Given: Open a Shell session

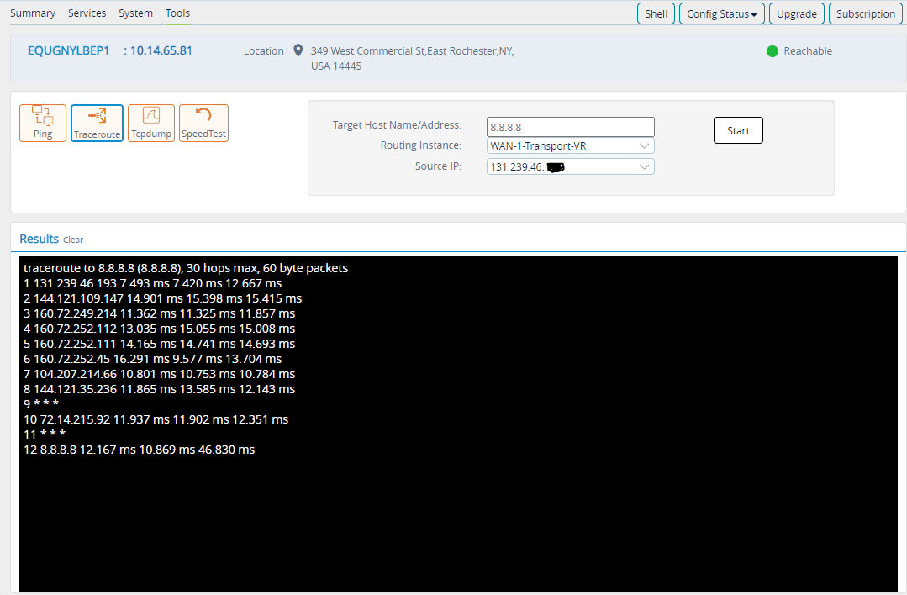Looking at the screenshot, I should point(656,13).
